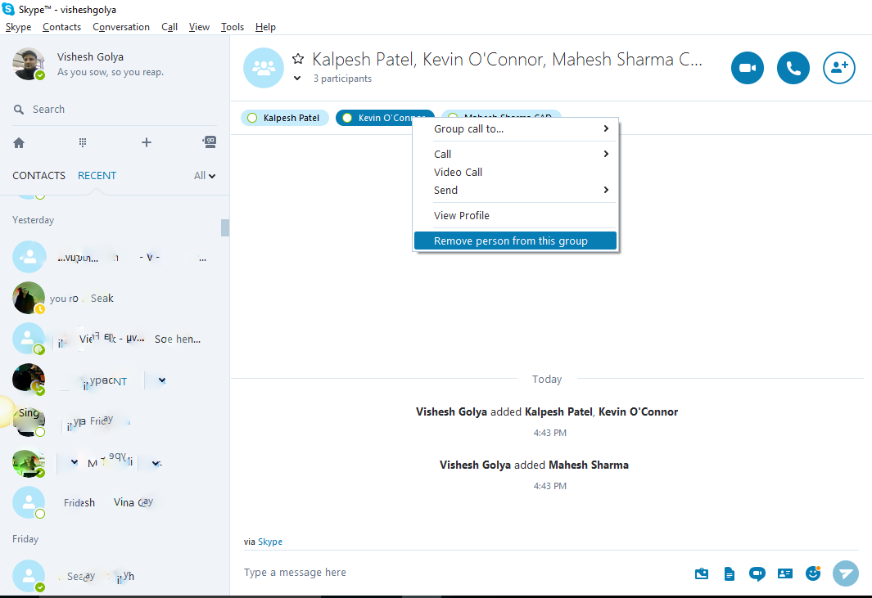This screenshot has height=598, width=872.
Task: Click the group conversation title Kalpesh Patel, Kevin
Action: (507, 59)
